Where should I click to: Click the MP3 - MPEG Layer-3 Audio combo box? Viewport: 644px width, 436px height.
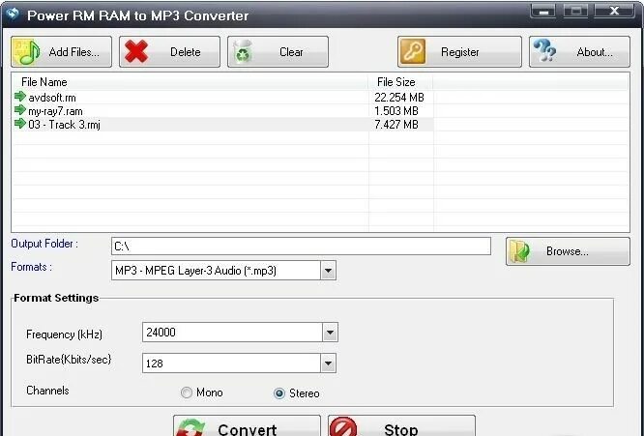(223, 271)
